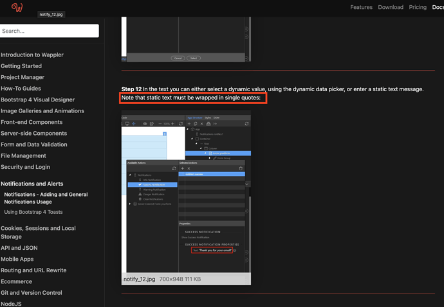
Task: Click the refresh icon in Available Actions
Action: click(x=174, y=168)
